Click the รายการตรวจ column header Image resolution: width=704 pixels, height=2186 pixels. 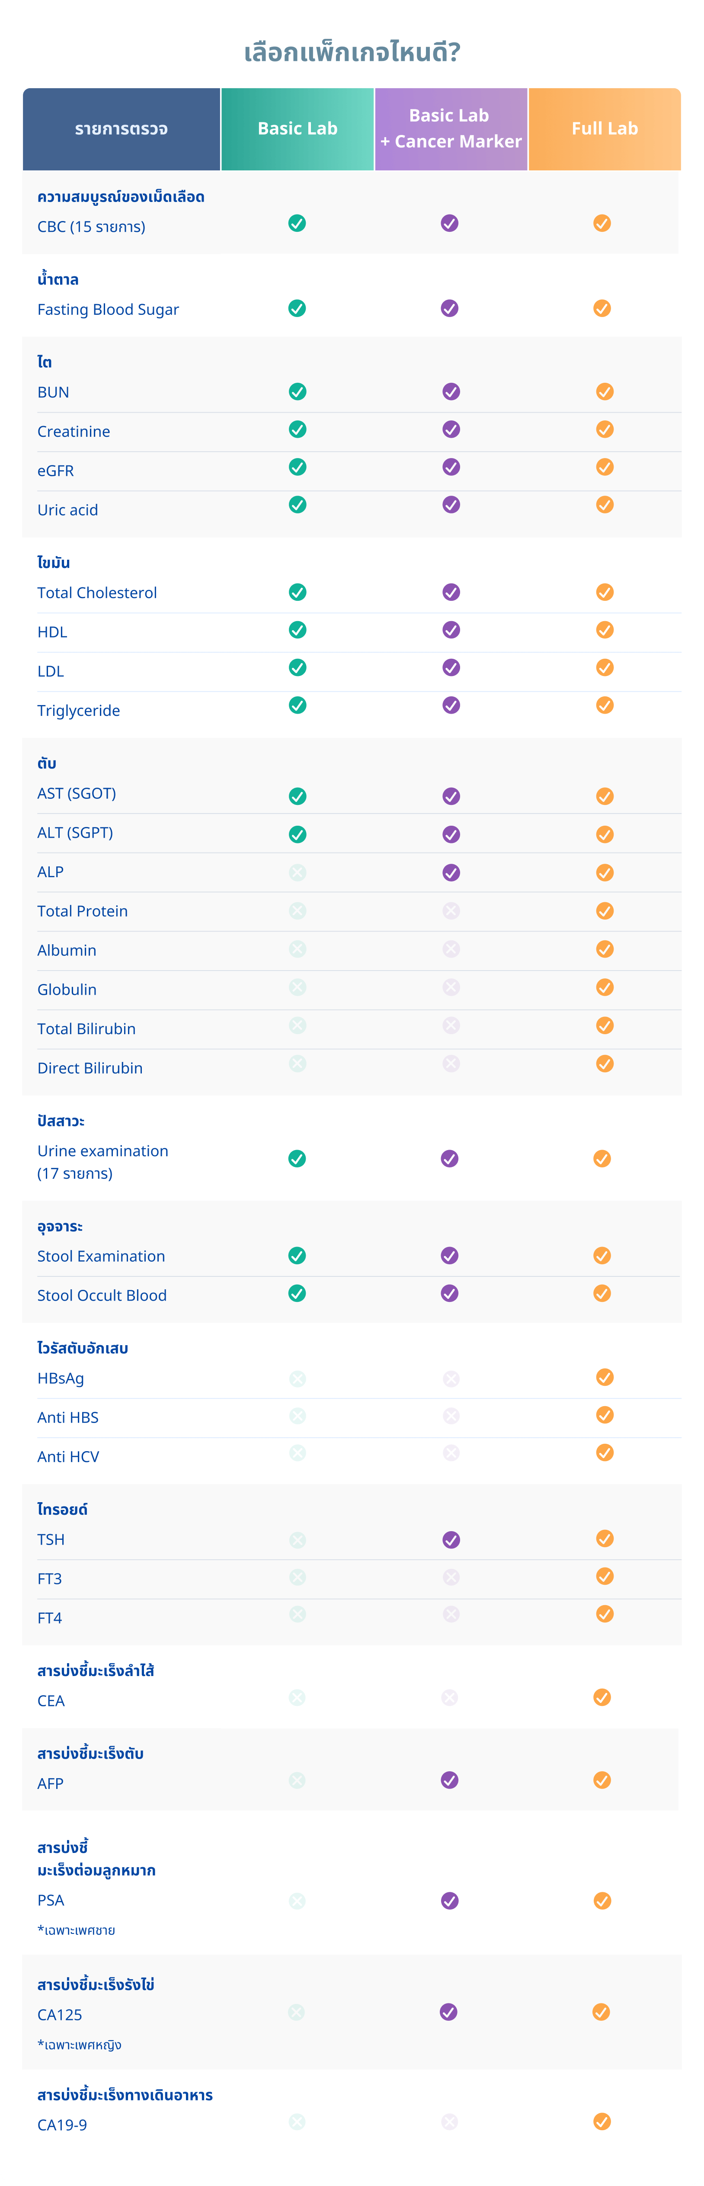(121, 129)
